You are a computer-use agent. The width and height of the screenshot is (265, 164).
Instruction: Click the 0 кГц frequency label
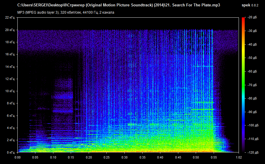pyautogui.click(x=10, y=152)
